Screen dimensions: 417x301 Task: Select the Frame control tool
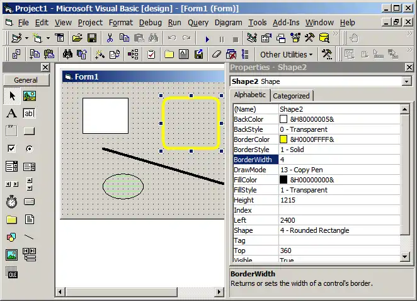[11, 131]
